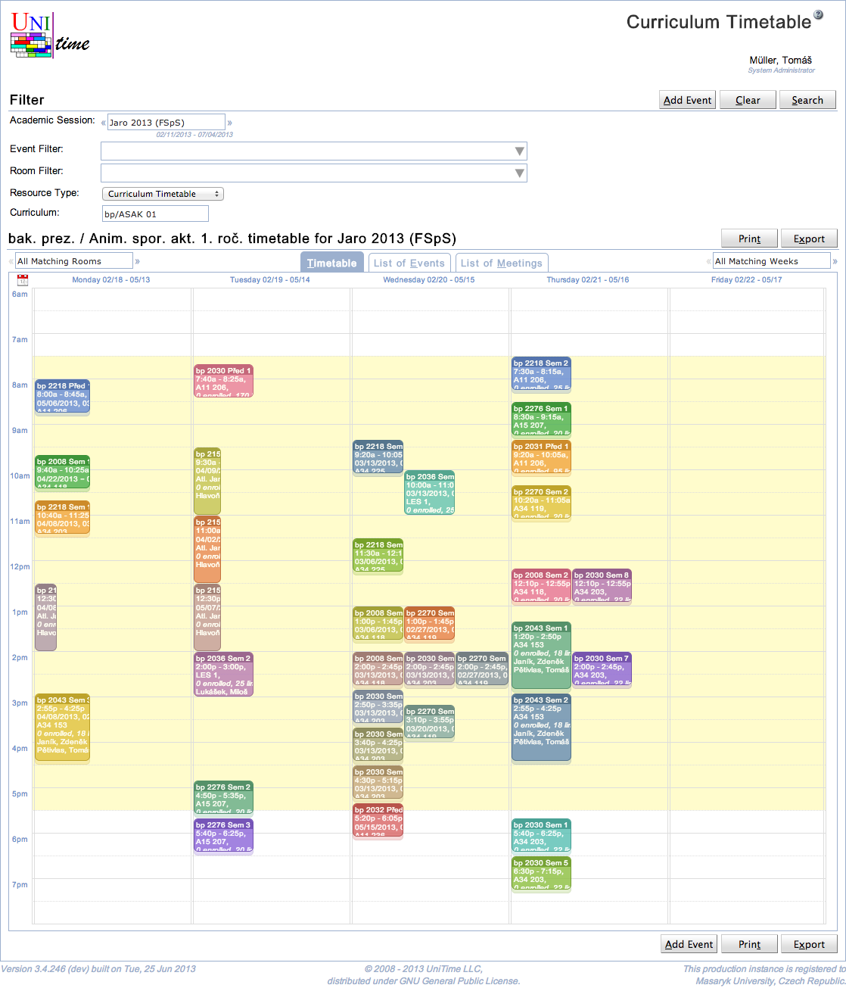Go to next week using Weeks right arrow
Viewport: 846px width, 988px height.
tap(835, 261)
